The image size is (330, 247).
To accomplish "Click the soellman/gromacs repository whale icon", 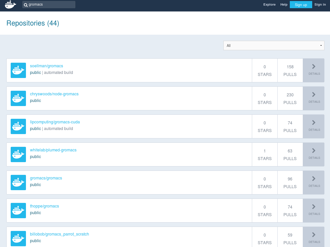I will click(x=18, y=70).
